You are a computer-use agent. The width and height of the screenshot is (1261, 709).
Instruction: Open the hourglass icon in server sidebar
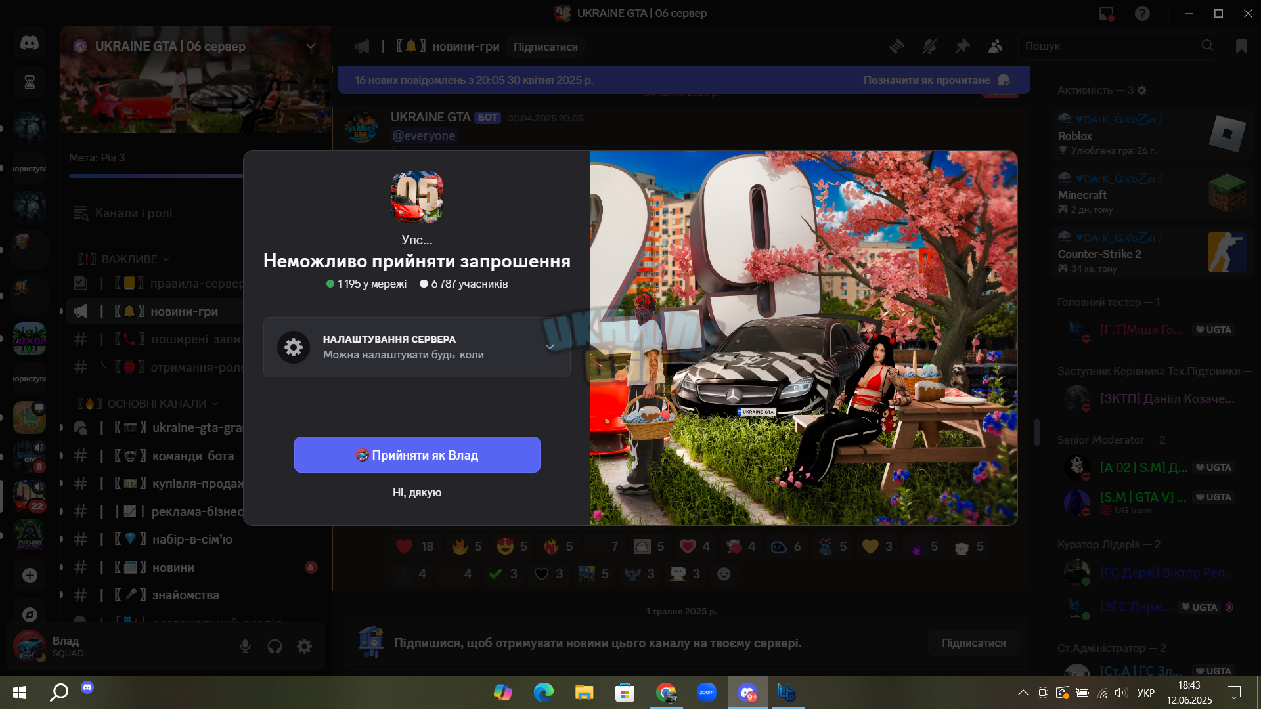click(x=30, y=83)
